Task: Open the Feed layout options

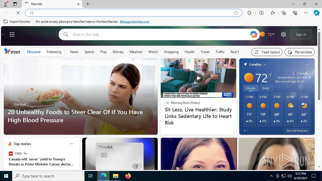Action: [267, 52]
